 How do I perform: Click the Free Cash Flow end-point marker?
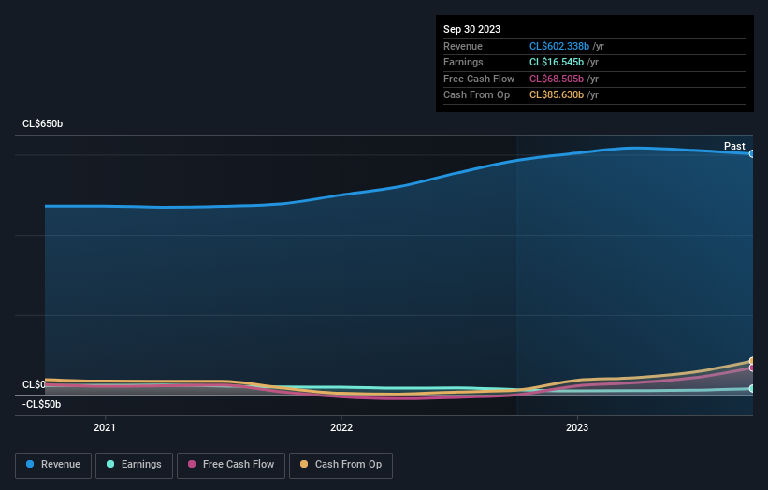click(x=752, y=367)
